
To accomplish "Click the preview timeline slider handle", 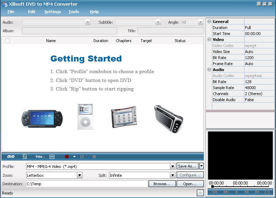I will [212, 186].
